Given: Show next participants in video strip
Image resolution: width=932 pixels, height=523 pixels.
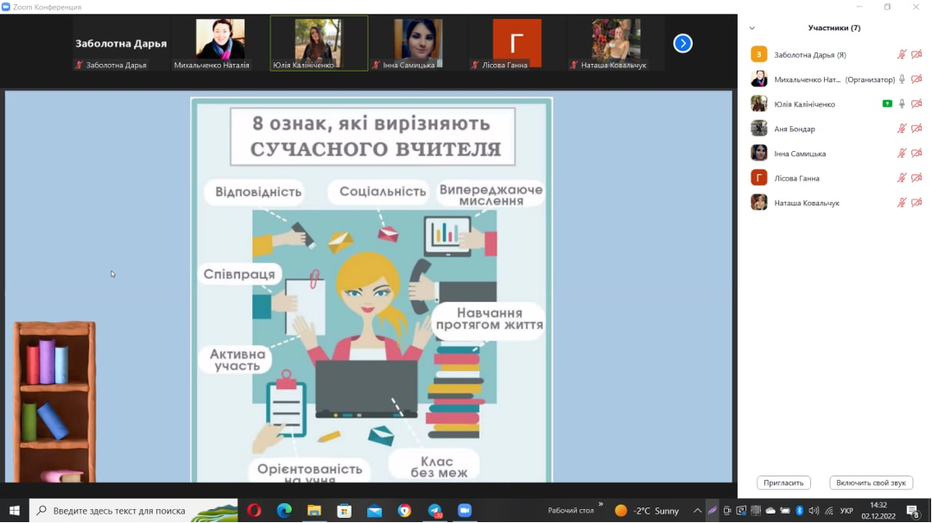Looking at the screenshot, I should click(x=682, y=43).
